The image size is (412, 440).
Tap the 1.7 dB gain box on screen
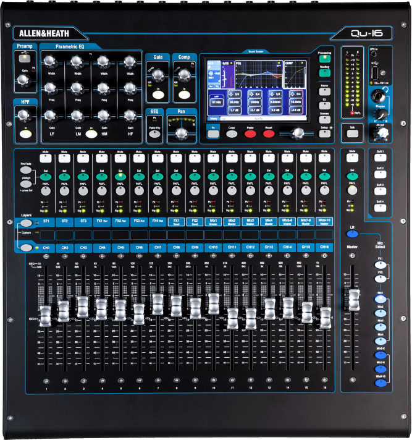point(234,110)
